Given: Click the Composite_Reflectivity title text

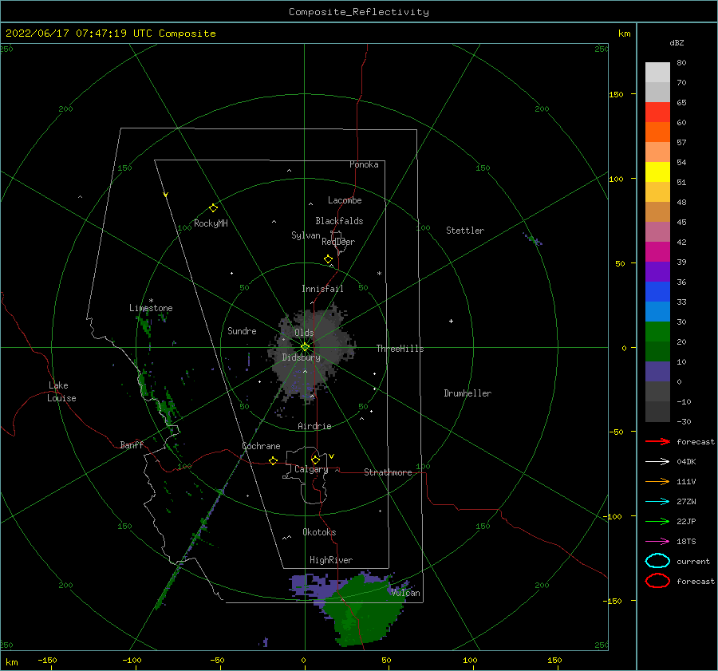Looking at the screenshot, I should (359, 12).
